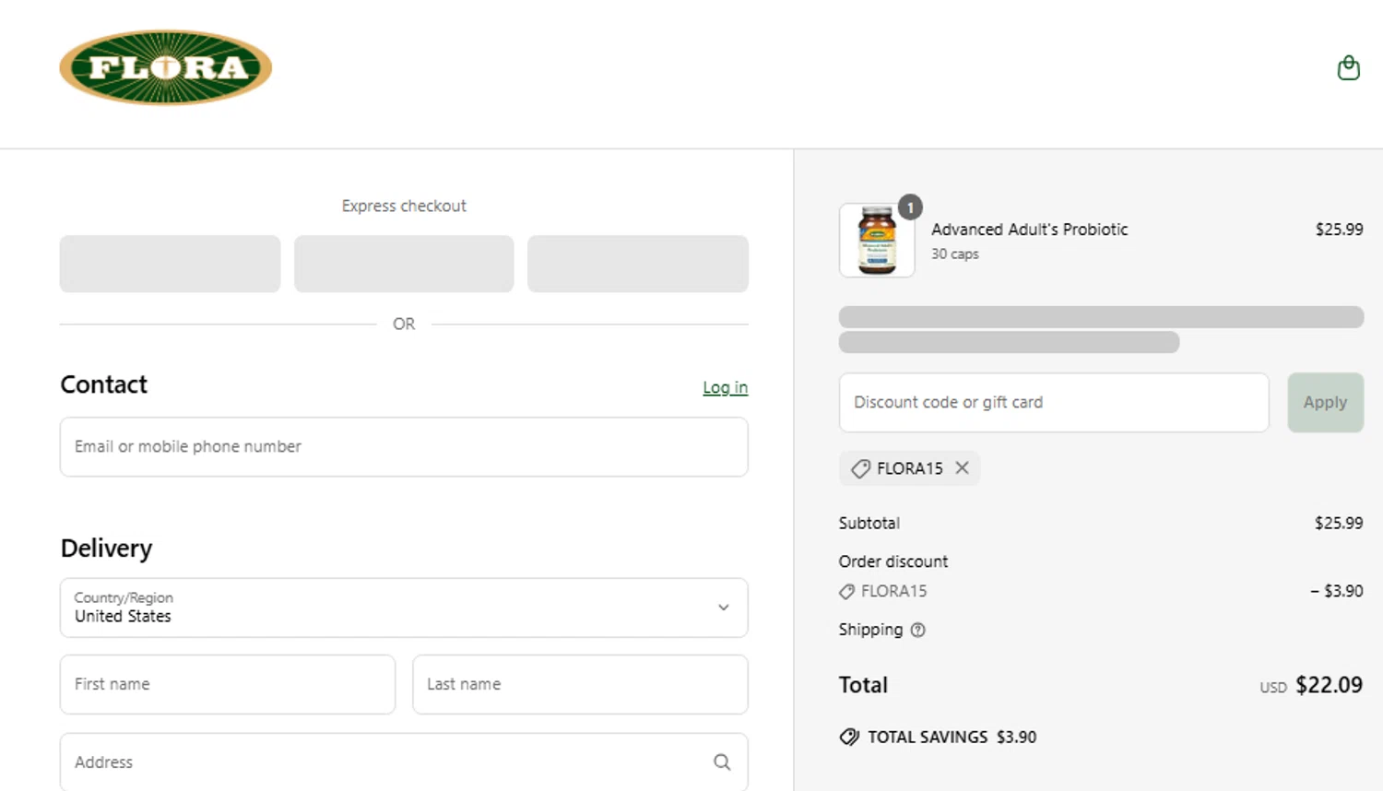The height and width of the screenshot is (791, 1383).
Task: Focus the Discount code or gift card field
Action: pos(1054,402)
